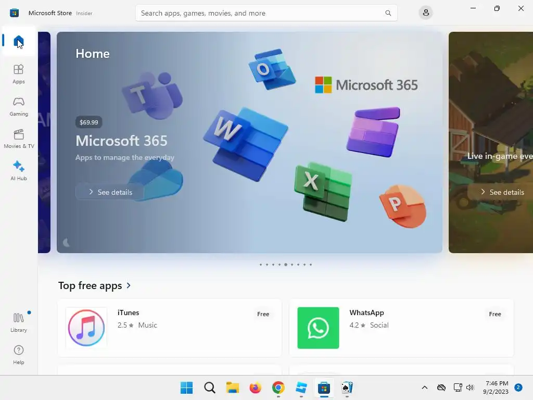The height and width of the screenshot is (400, 533).
Task: Open the Gaming section
Action: tap(19, 106)
